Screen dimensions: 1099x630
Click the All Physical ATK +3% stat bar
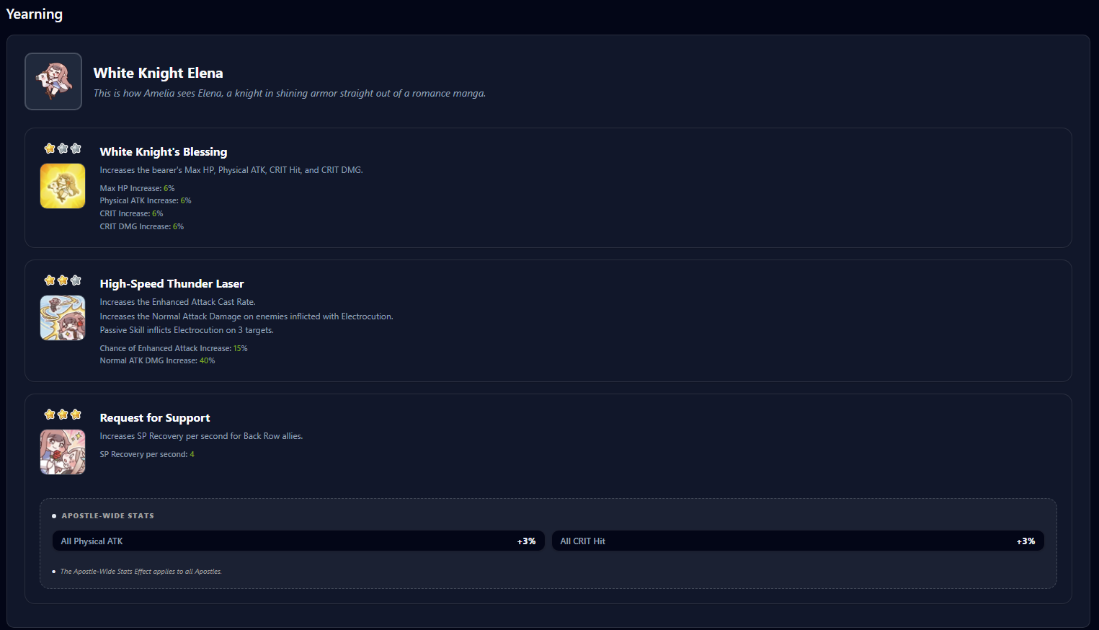[x=298, y=541]
